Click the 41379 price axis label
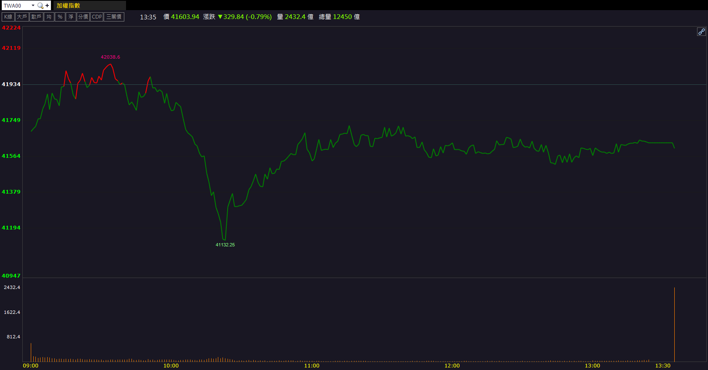708x370 pixels. 11,192
